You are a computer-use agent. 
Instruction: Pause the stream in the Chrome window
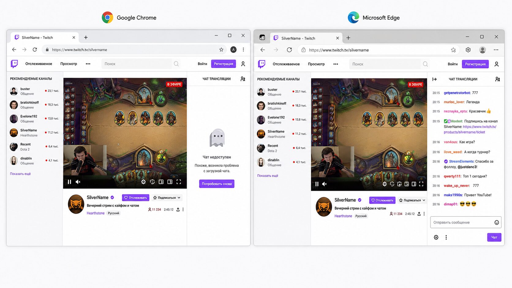click(x=70, y=182)
